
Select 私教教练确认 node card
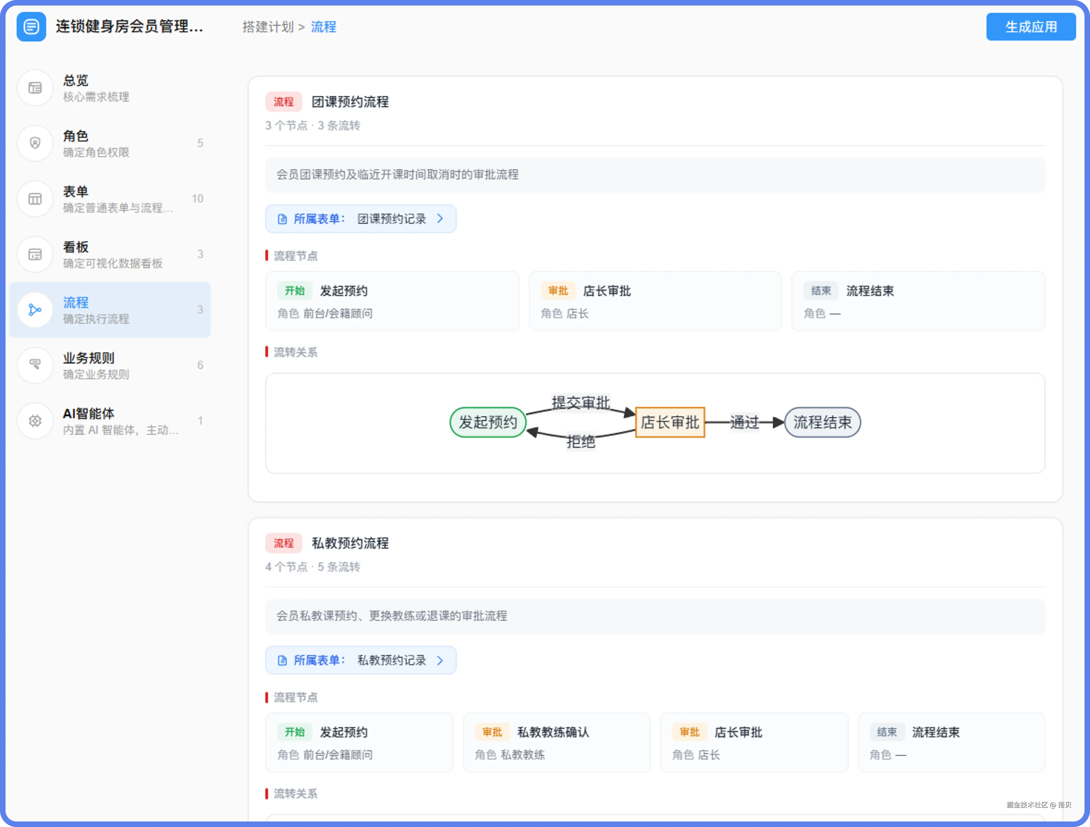click(x=557, y=743)
